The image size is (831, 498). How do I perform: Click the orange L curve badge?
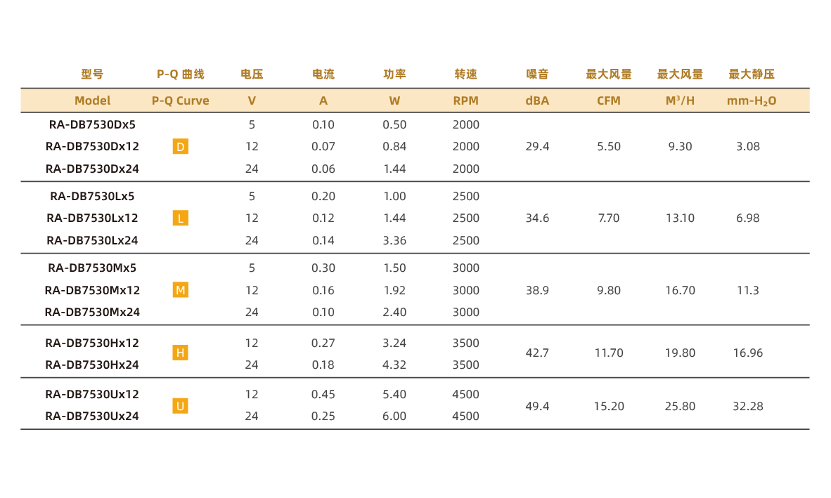coord(181,218)
